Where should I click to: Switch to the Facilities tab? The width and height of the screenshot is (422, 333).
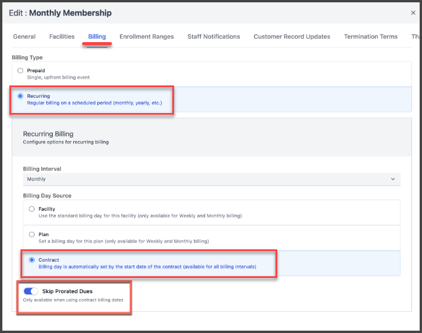62,36
